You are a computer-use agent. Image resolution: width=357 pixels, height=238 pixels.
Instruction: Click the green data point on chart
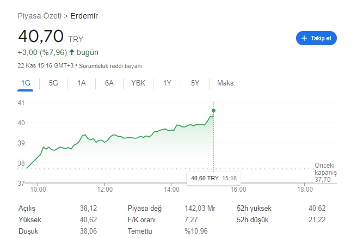tap(213, 111)
